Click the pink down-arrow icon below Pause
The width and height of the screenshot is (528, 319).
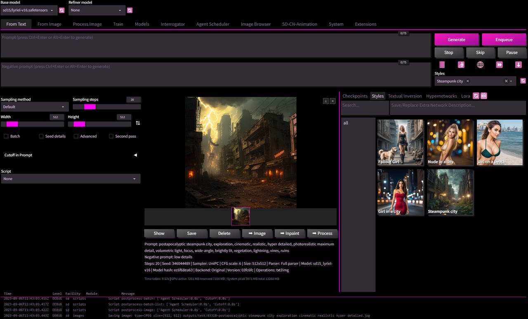pyautogui.click(x=519, y=65)
